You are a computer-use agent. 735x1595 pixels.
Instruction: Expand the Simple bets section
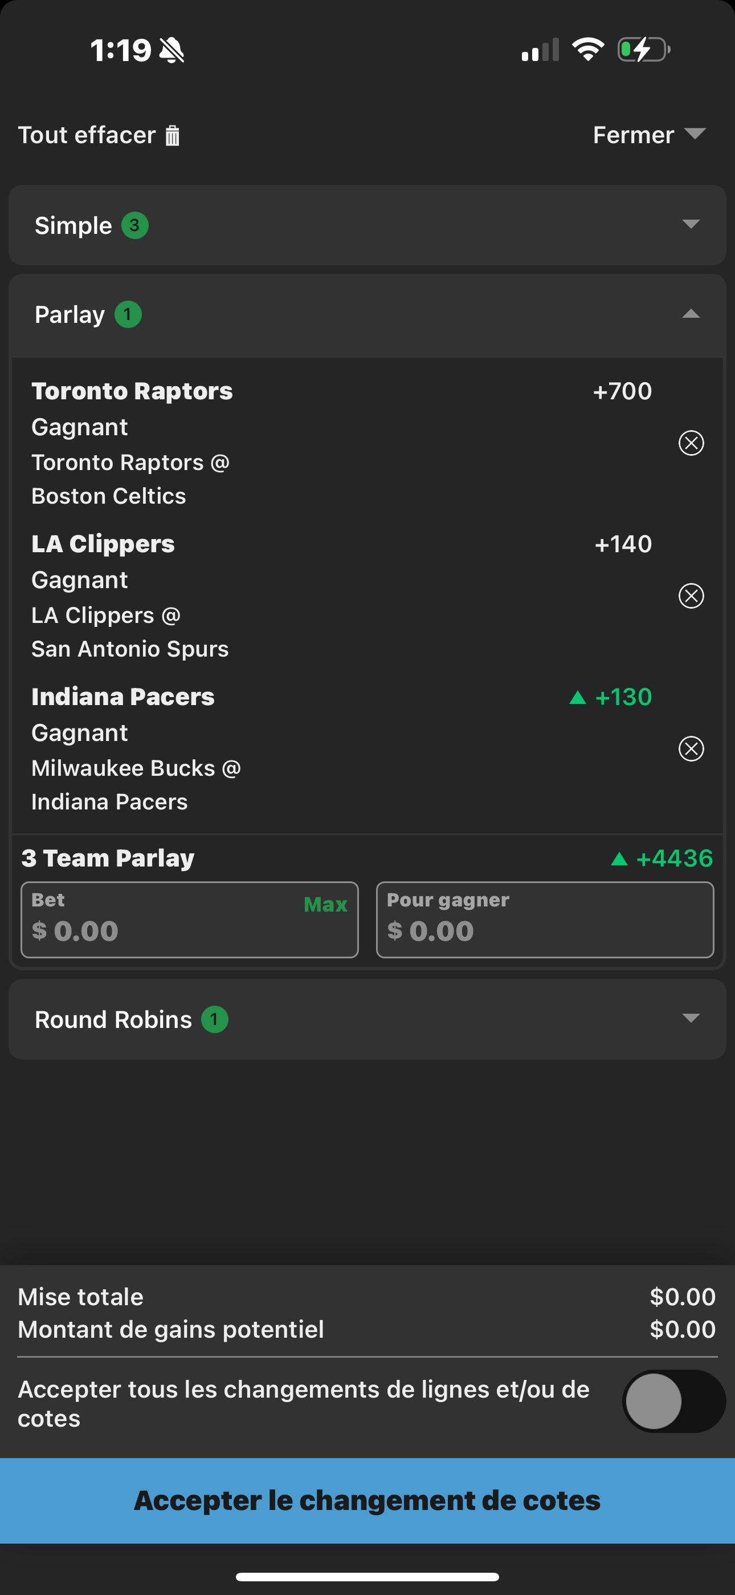click(x=691, y=224)
